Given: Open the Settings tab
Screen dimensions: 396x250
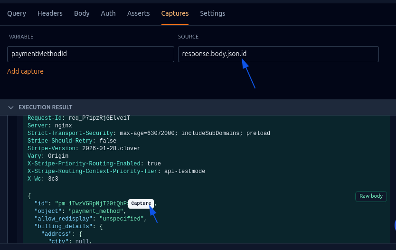Looking at the screenshot, I should (x=212, y=13).
